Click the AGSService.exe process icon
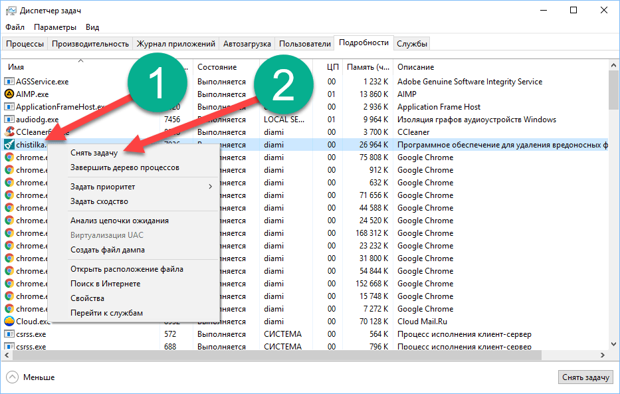Screen dimensions: 620x394 point(9,82)
